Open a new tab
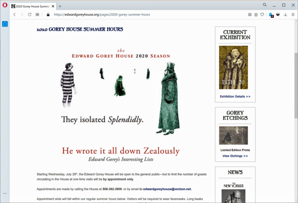298x203 pixels. pyautogui.click(x=60, y=6)
